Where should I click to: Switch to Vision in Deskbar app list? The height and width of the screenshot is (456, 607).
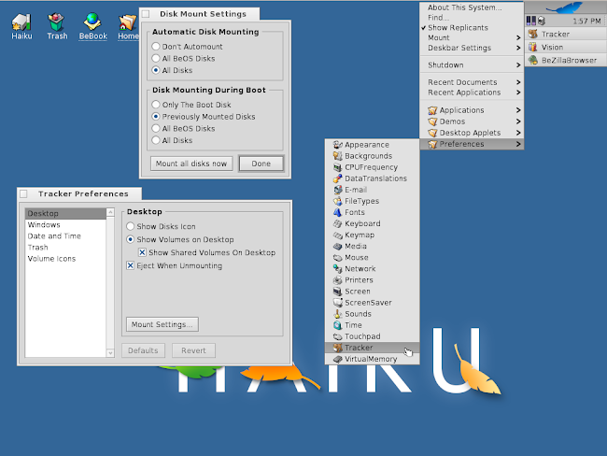(566, 48)
